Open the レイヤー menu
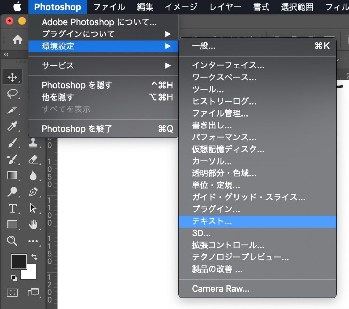 (225, 7)
